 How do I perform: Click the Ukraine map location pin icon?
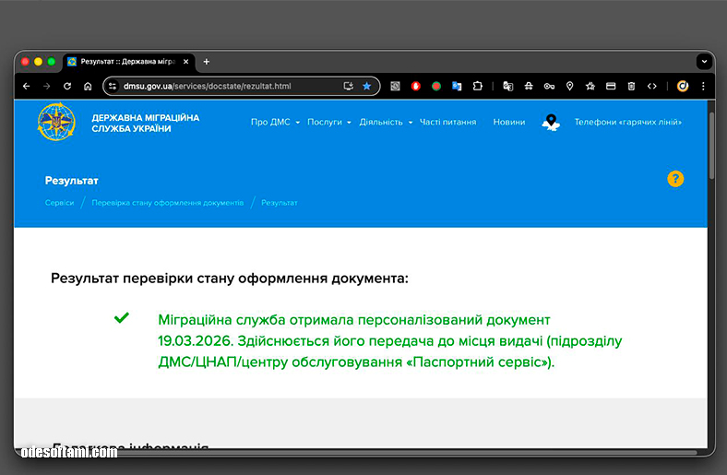pyautogui.click(x=551, y=123)
